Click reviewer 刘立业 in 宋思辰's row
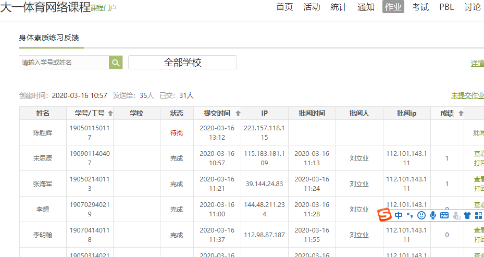This screenshot has height=257, width=484. click(359, 158)
